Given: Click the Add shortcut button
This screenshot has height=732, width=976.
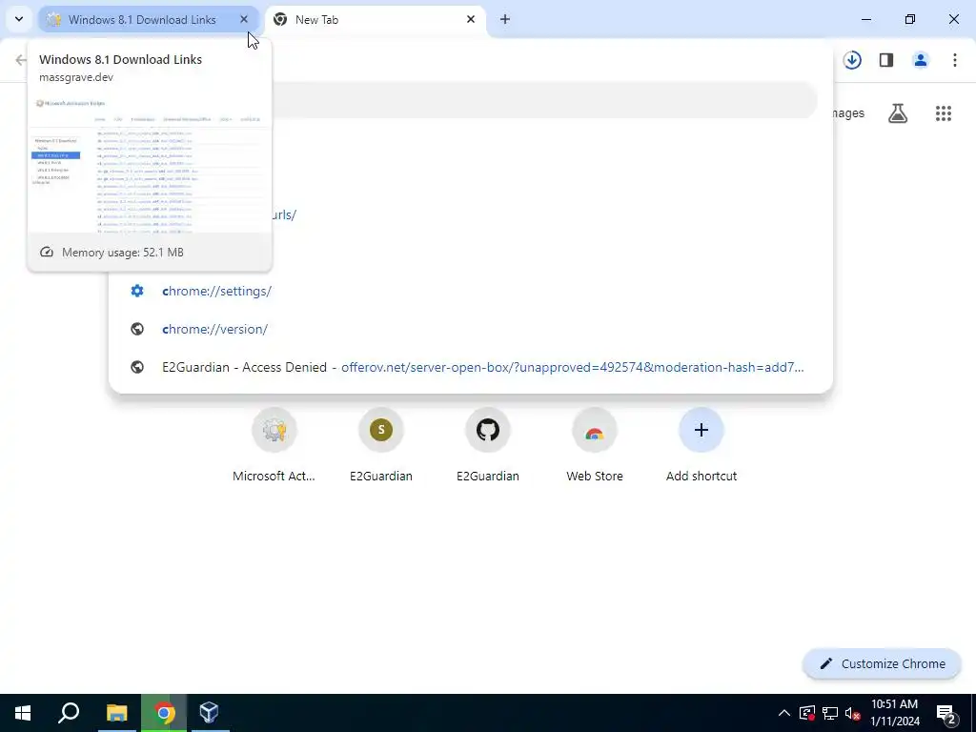Looking at the screenshot, I should (701, 445).
